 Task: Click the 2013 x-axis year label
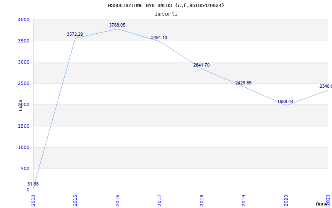pyautogui.click(x=33, y=201)
